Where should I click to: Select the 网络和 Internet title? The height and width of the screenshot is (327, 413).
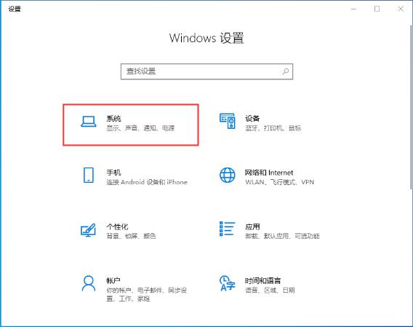click(x=269, y=173)
